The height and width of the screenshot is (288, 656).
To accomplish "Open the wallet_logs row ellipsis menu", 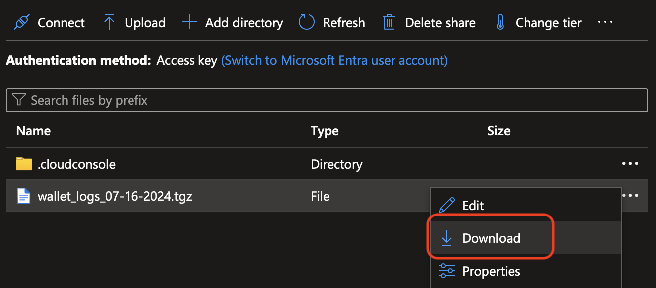I will coord(630,196).
